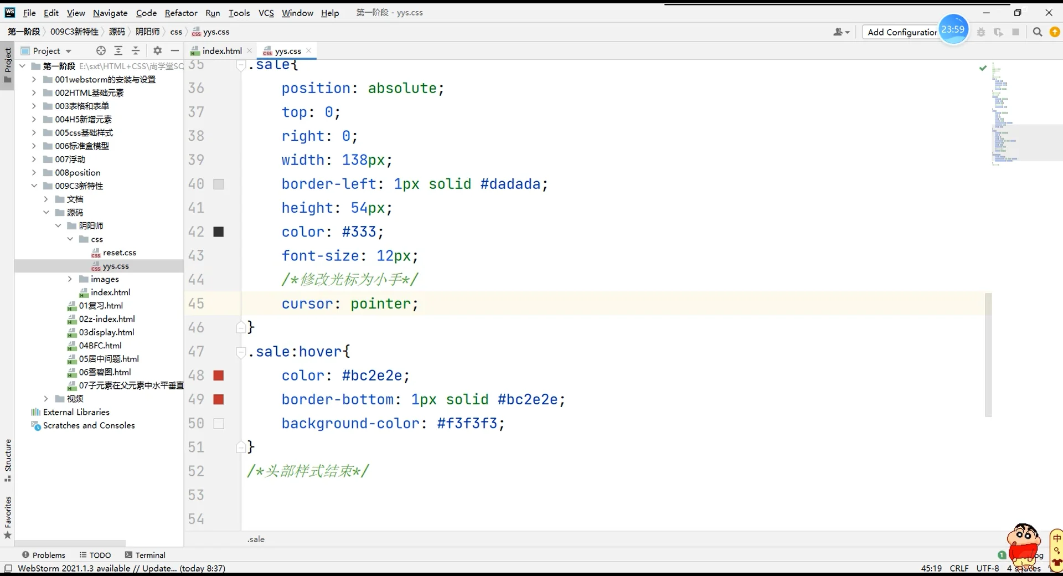Click the #bc2e2e color swatch on line 48

coord(219,376)
